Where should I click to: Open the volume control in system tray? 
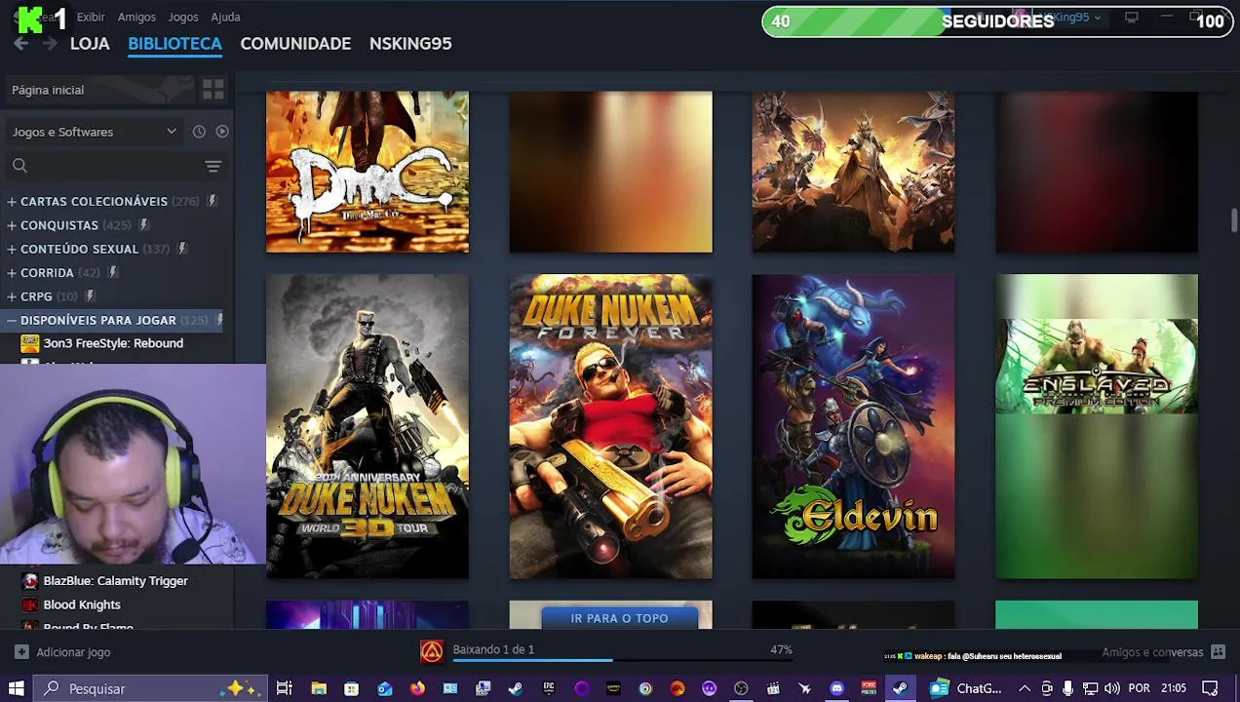click(1111, 688)
